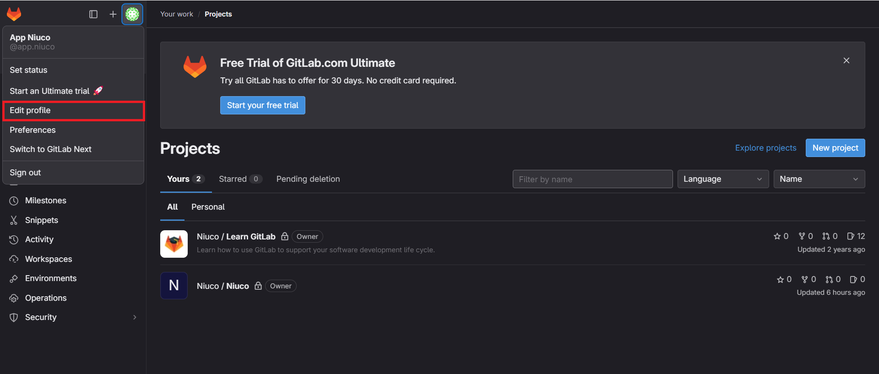
Task: Click 'Updated 6 hours ago' text
Action: pyautogui.click(x=831, y=293)
